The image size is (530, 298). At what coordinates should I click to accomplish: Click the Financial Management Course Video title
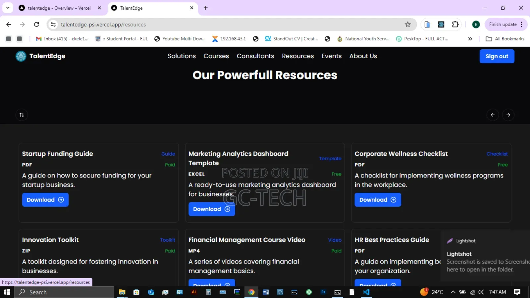(x=247, y=240)
